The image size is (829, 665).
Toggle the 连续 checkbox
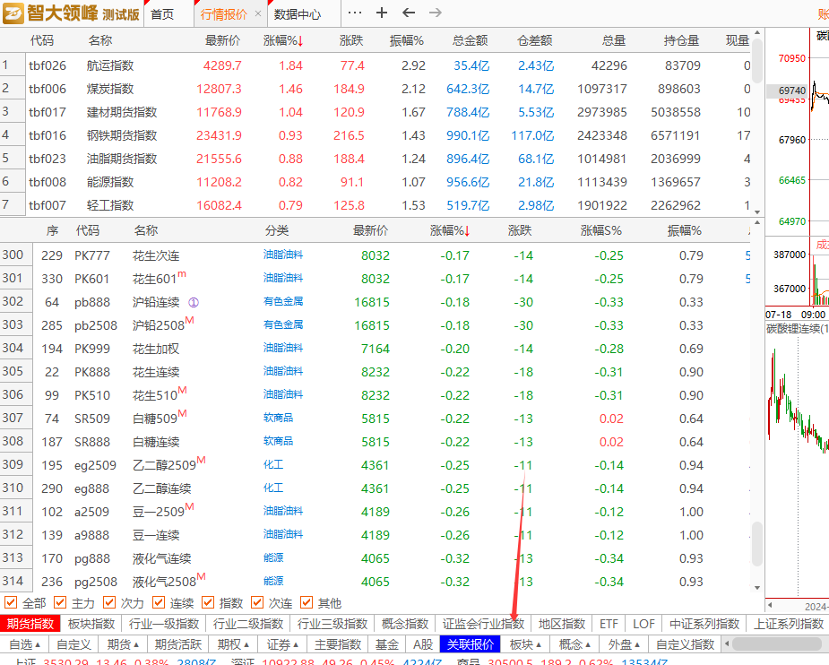coord(158,602)
